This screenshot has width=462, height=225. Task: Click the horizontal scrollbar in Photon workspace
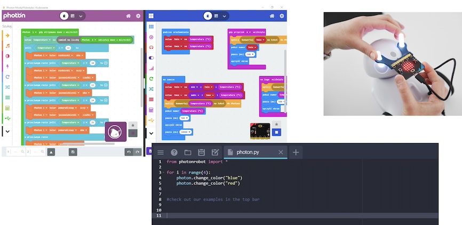(89, 144)
